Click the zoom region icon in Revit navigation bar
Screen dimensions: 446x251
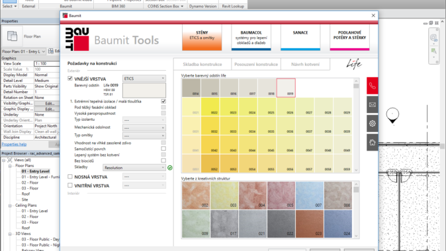(433, 51)
